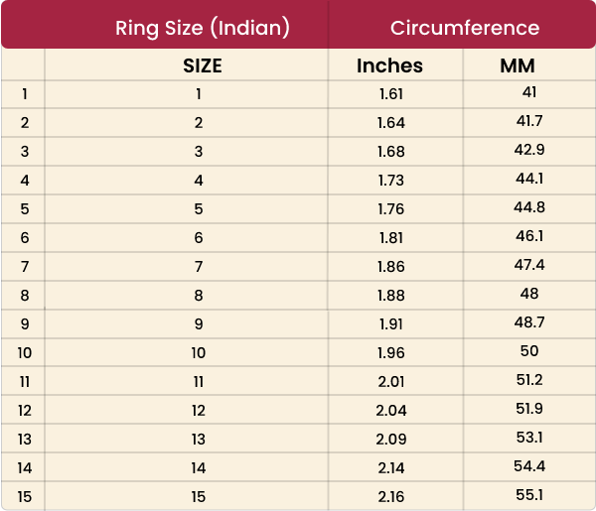
Task: Click the 44.1 mm cell
Action: [x=529, y=179]
